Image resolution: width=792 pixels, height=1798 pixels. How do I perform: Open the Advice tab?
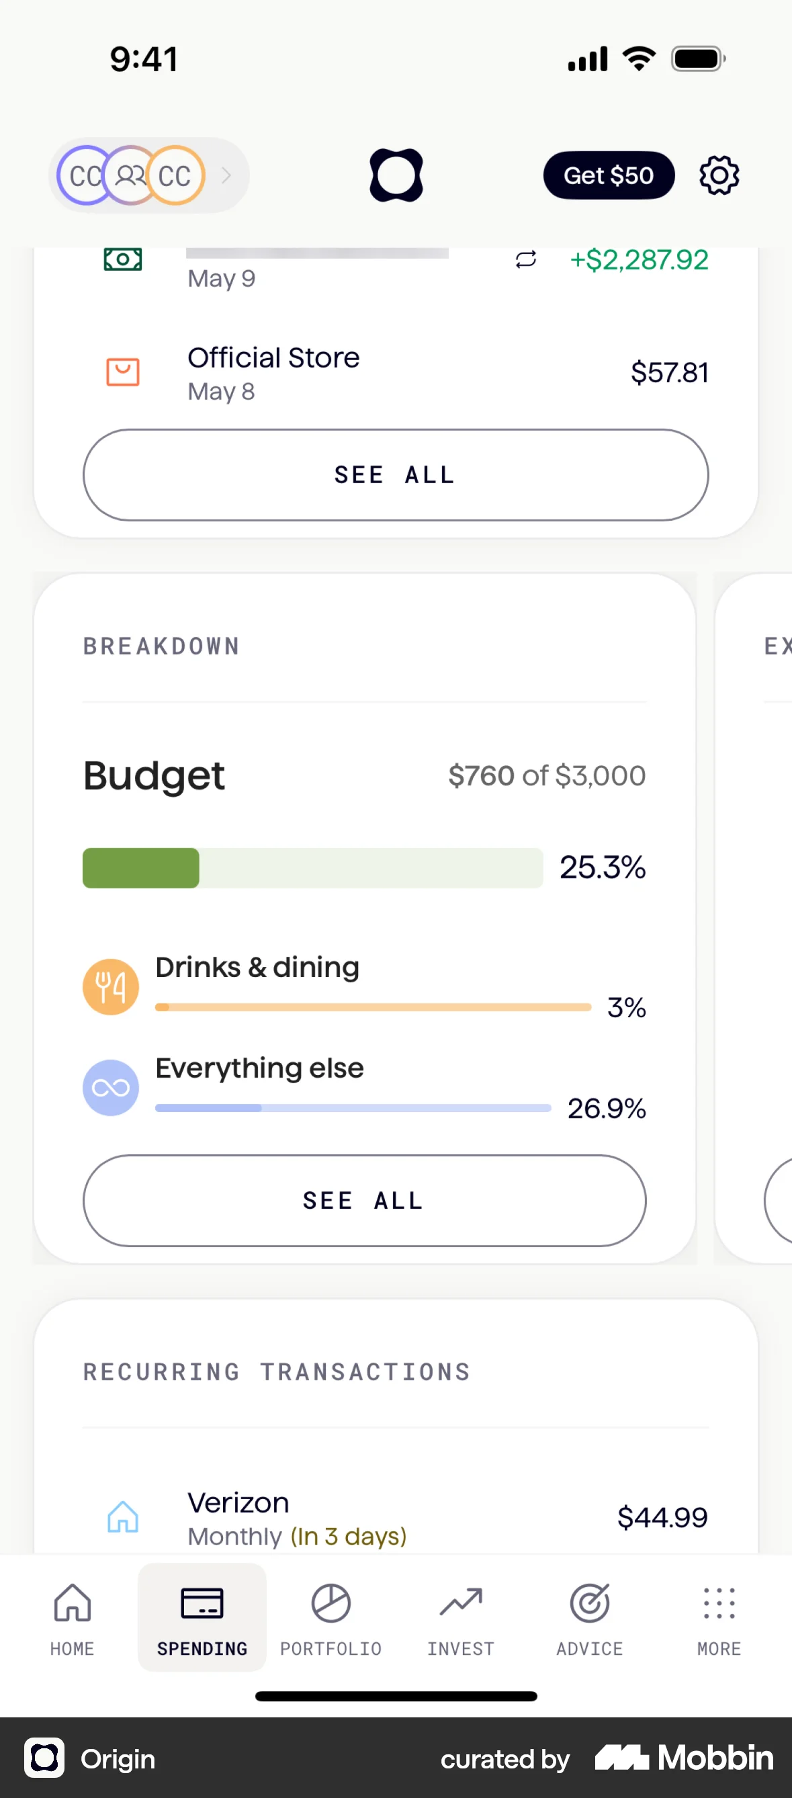590,1617
